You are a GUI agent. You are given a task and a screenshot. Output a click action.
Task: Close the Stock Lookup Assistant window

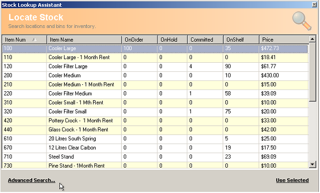[314, 5]
